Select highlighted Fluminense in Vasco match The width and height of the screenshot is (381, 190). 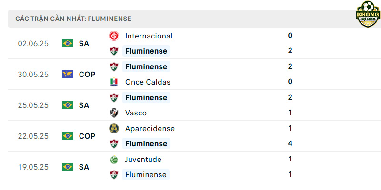[x=146, y=97]
